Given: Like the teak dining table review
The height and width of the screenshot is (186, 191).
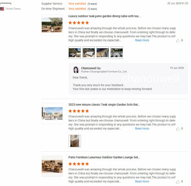Looking at the screenshot, I should pos(178,40).
